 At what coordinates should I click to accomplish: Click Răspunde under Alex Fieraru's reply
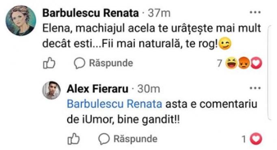[136, 139]
